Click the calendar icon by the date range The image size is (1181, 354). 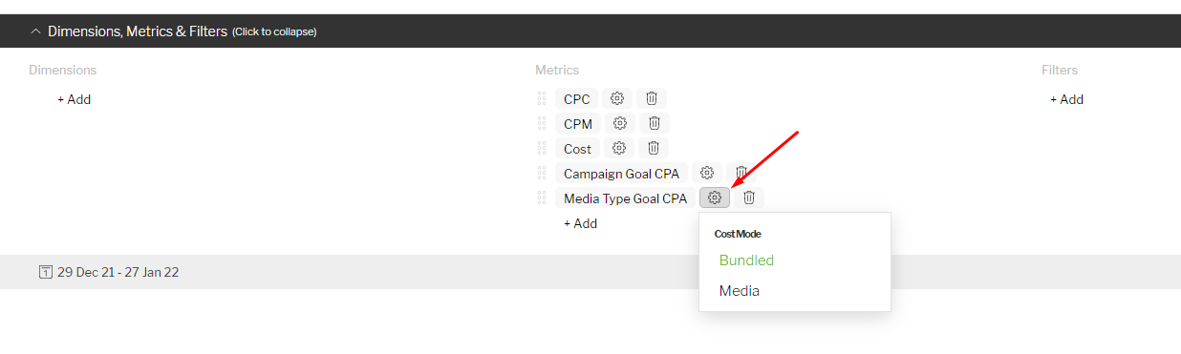tap(45, 272)
